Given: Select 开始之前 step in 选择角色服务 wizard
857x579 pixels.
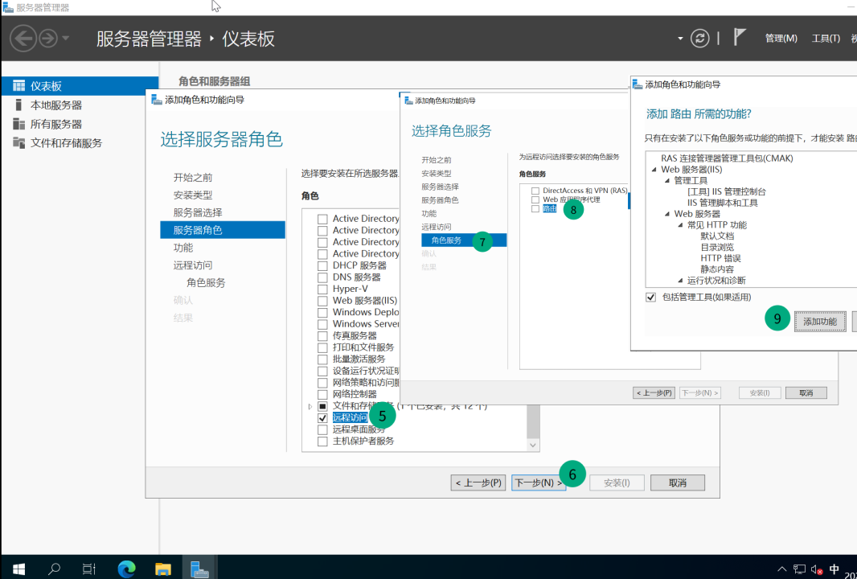Looking at the screenshot, I should coord(437,160).
